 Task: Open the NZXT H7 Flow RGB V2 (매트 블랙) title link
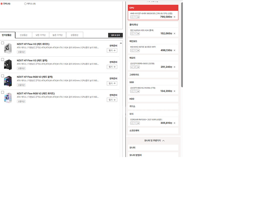(35, 77)
